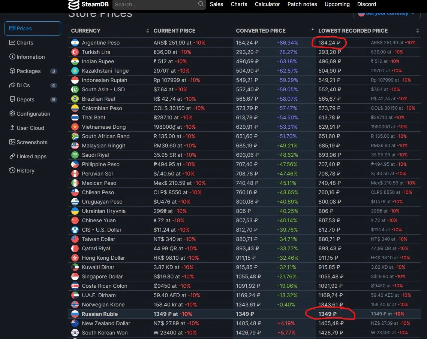Click the Indian Rupee flag icon
The image size is (427, 339).
(75, 61)
